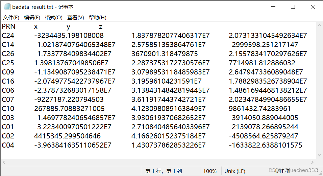Viewport: 323px width, 176px height.
Task: Place cursor on the C09 row label
Action: tap(8, 72)
